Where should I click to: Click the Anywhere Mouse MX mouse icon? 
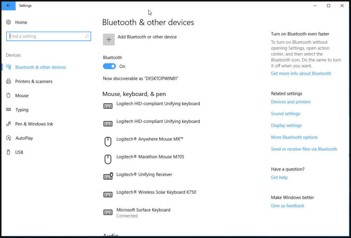click(108, 141)
